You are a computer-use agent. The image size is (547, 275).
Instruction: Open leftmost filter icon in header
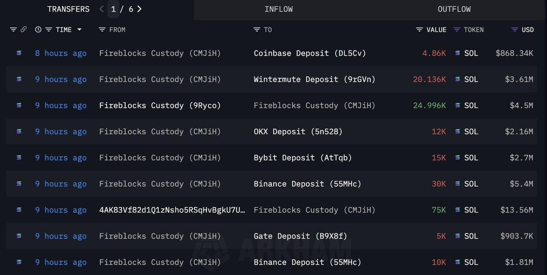pos(13,30)
